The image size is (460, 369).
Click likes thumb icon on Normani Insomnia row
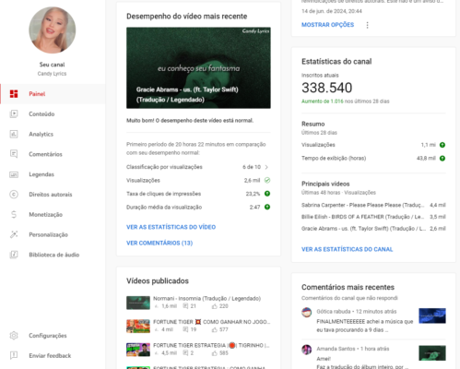point(215,306)
